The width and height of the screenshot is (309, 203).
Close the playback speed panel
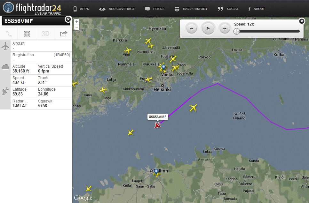click(301, 21)
